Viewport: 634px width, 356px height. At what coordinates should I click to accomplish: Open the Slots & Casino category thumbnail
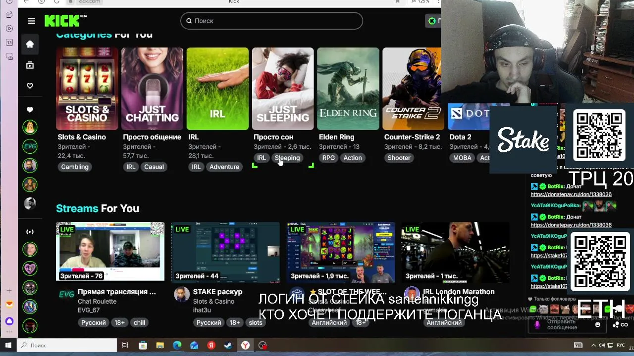point(87,89)
